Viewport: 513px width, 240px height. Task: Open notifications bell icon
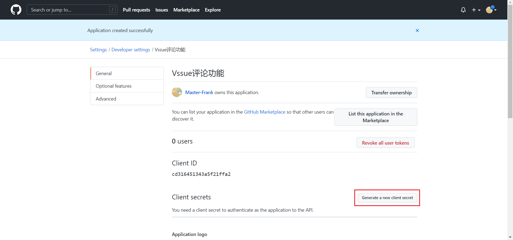point(463,10)
